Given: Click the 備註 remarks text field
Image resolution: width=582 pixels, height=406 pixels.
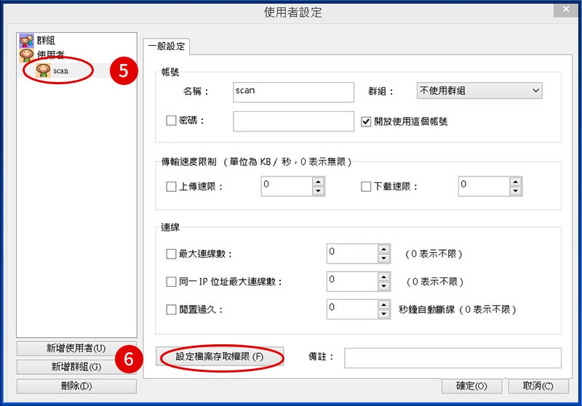Looking at the screenshot, I should (x=452, y=357).
